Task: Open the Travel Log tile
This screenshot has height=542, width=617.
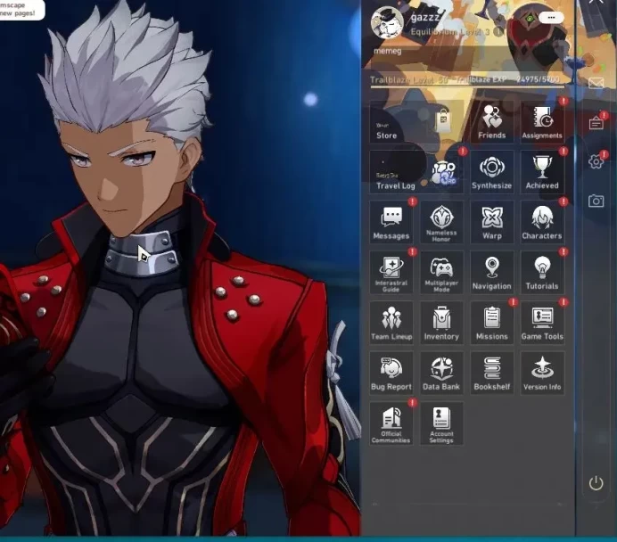Action: tap(415, 171)
